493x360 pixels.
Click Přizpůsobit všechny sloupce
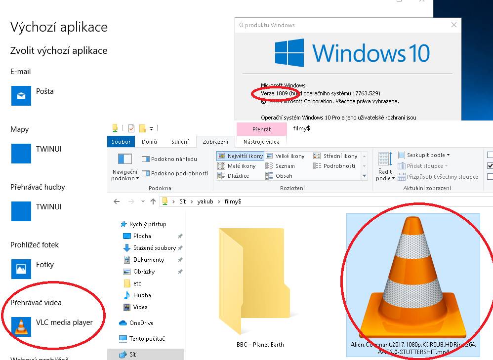tap(438, 177)
